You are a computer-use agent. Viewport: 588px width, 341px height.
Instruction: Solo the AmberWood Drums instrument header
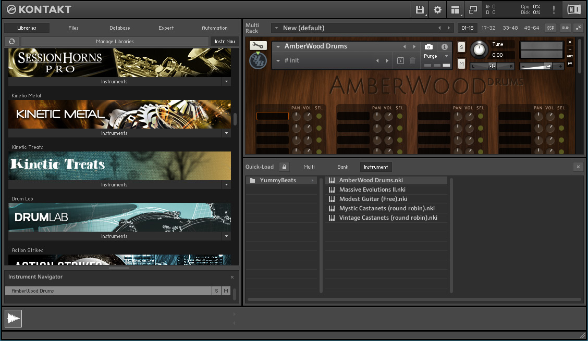pos(461,47)
